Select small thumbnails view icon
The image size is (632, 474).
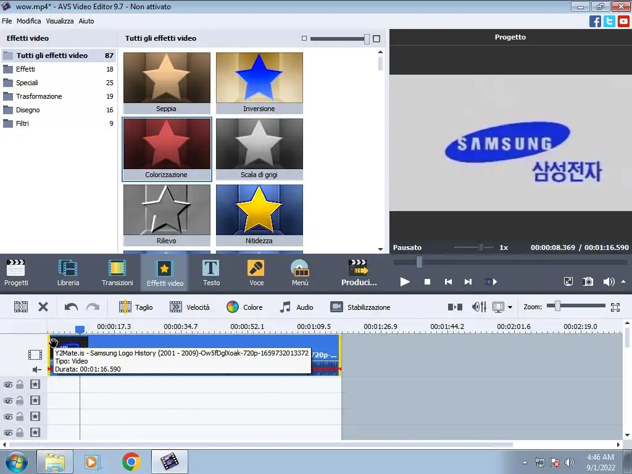click(304, 38)
